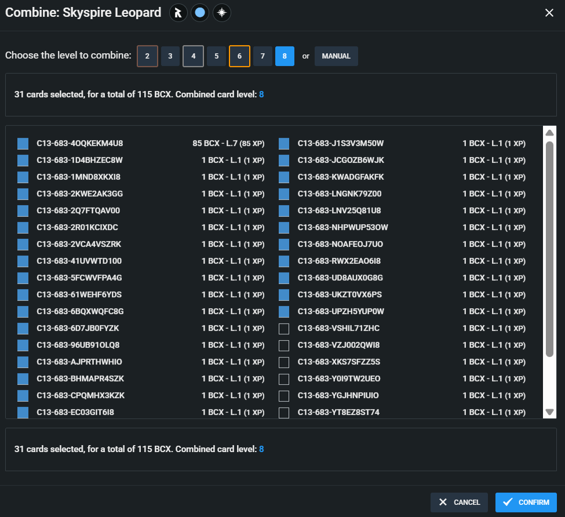Select combine level 4
This screenshot has height=517, width=565.
coord(193,56)
